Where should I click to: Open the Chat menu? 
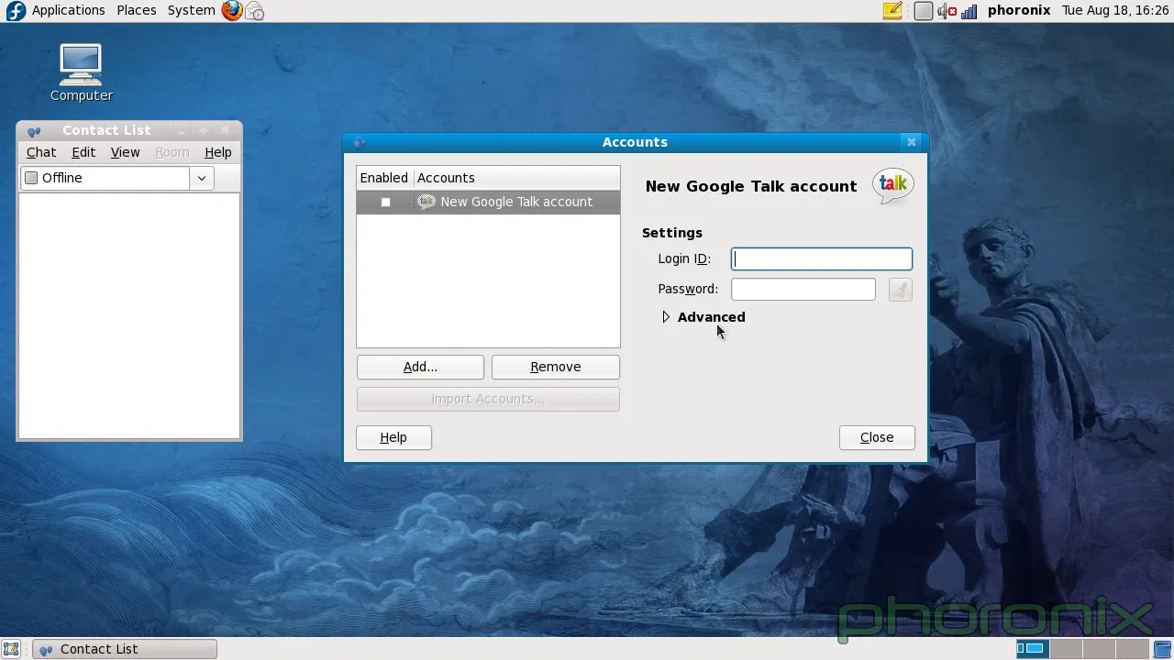click(x=41, y=152)
